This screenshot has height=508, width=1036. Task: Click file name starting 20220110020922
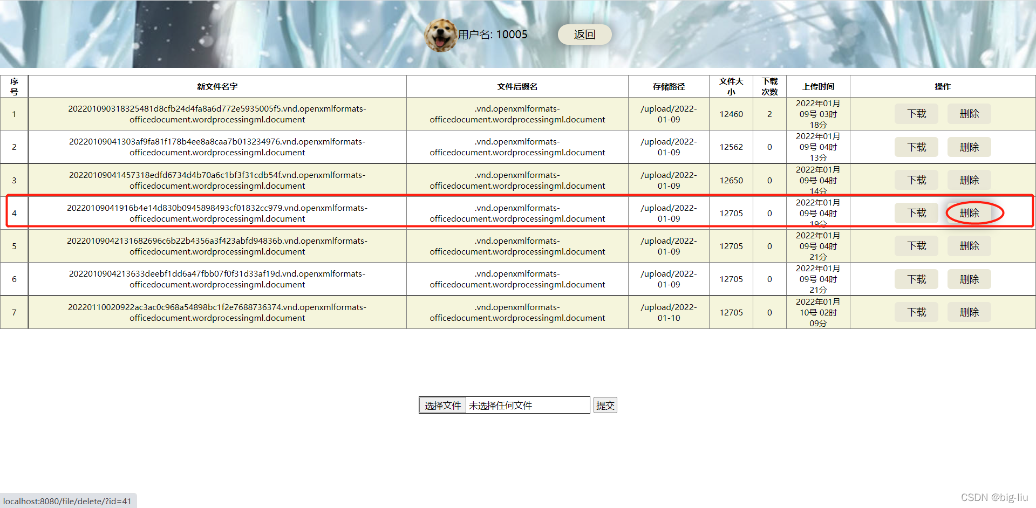pos(217,312)
